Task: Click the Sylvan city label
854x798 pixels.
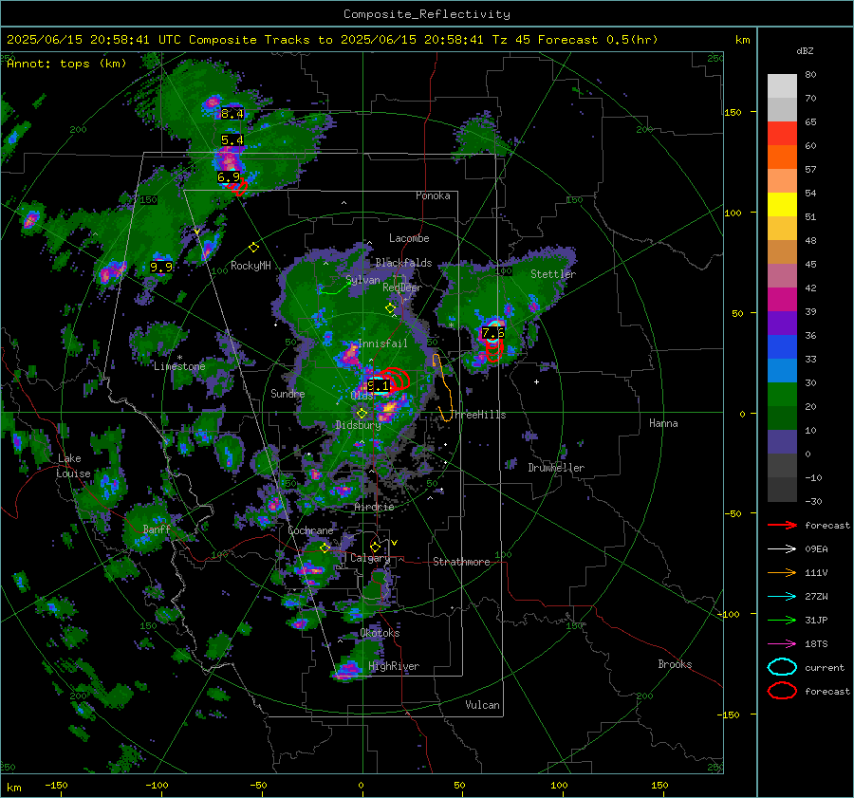Action: tap(362, 280)
